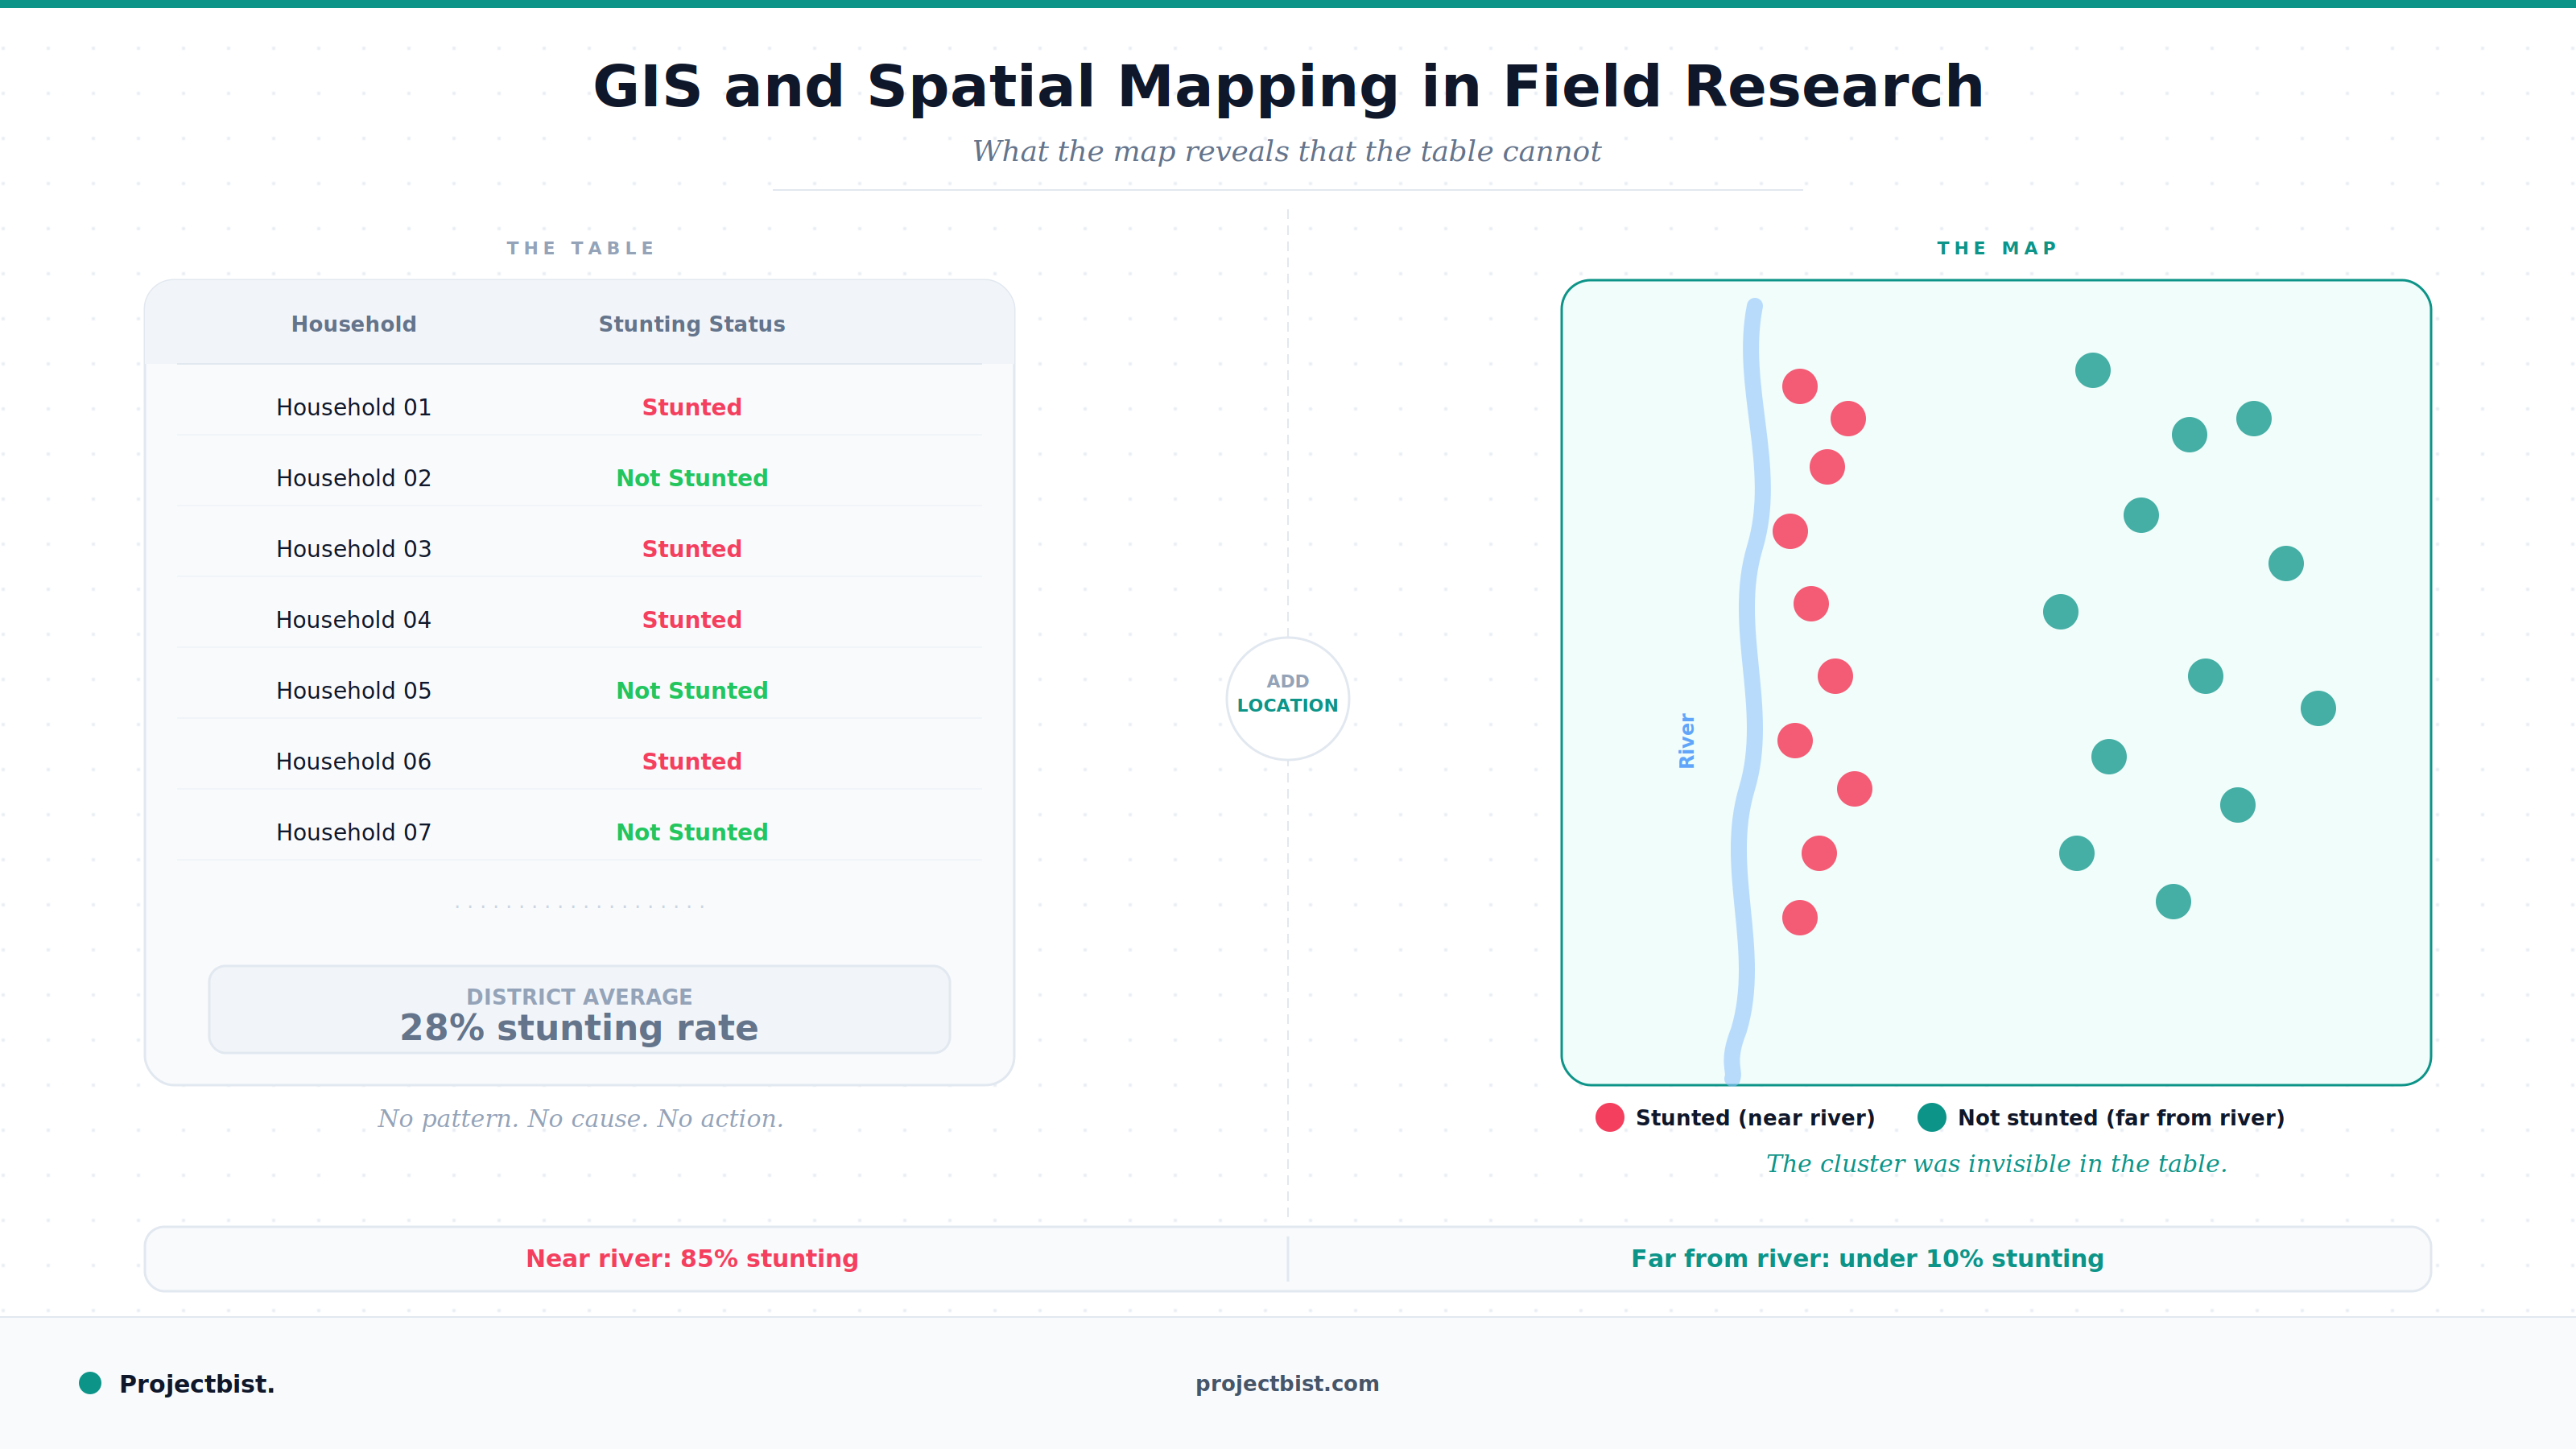Click the bottommost red household dot

click(1800, 918)
